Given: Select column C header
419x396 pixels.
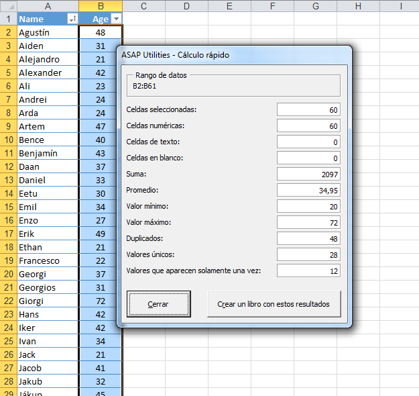Looking at the screenshot, I should (143, 6).
